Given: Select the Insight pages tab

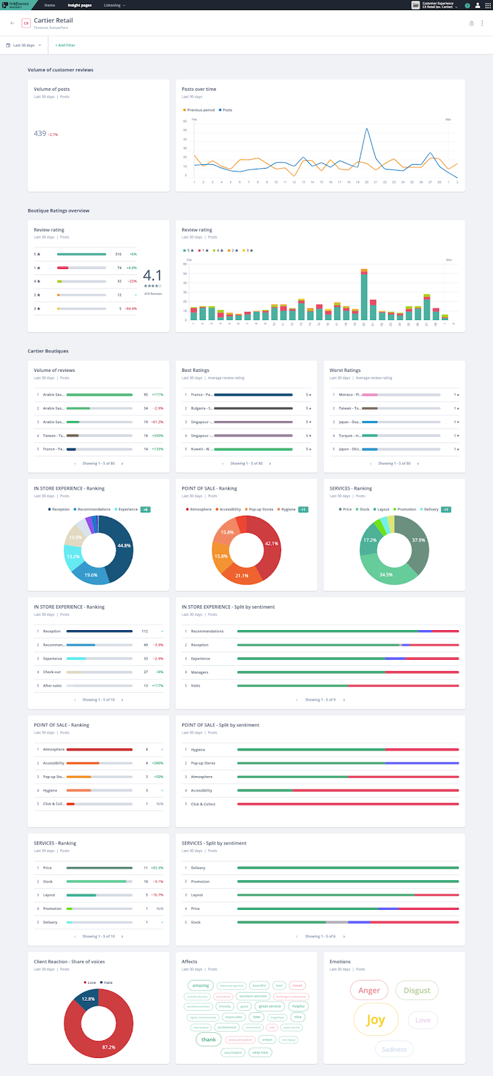Looking at the screenshot, I should pos(79,5).
